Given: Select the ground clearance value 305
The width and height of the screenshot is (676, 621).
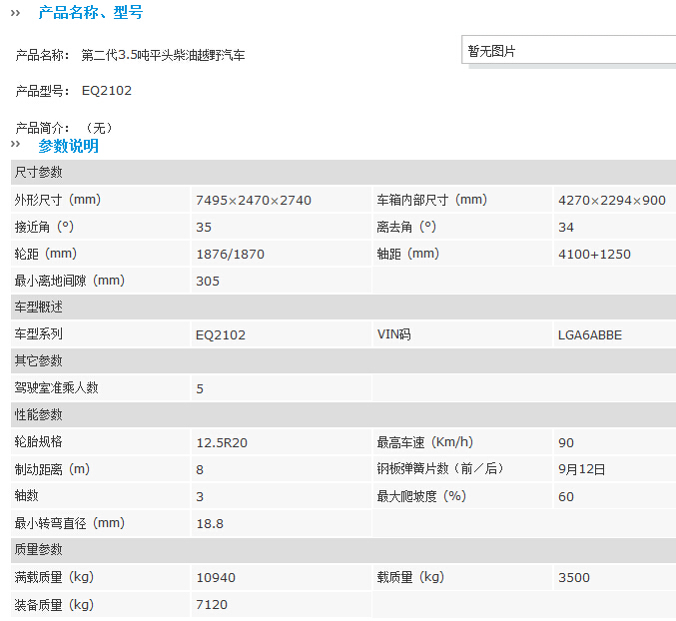Looking at the screenshot, I should pyautogui.click(x=208, y=281).
